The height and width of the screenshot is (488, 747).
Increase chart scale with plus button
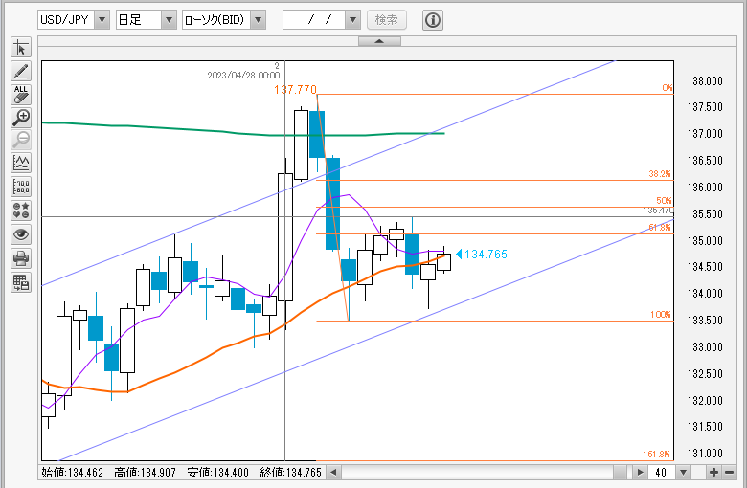pos(713,473)
